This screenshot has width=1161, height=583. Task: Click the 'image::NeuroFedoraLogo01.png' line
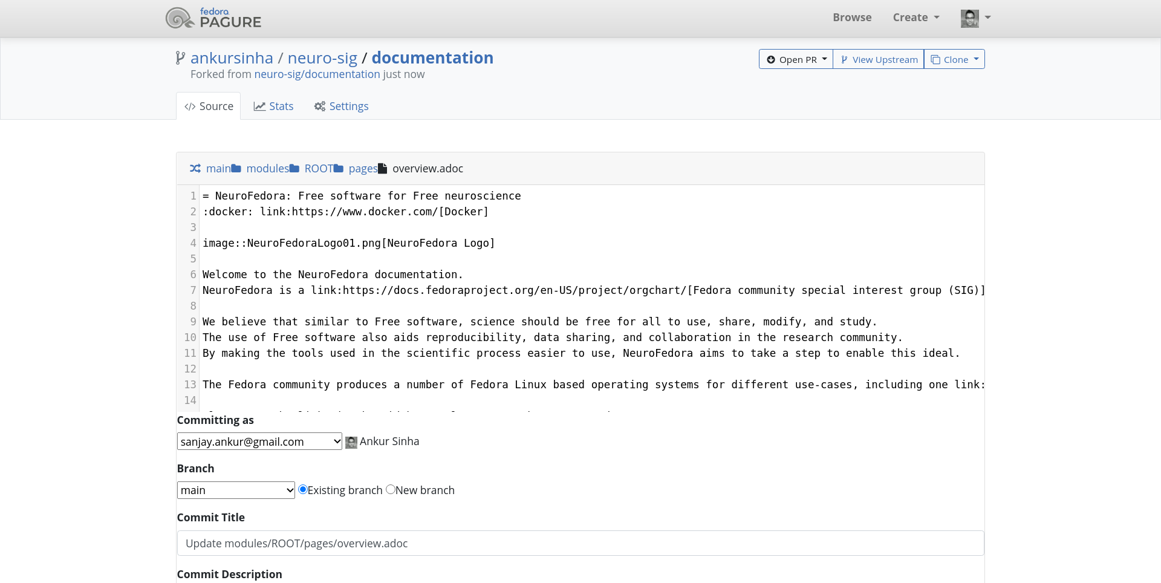click(349, 243)
